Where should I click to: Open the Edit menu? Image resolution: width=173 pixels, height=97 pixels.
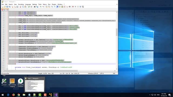(x=6, y=4)
